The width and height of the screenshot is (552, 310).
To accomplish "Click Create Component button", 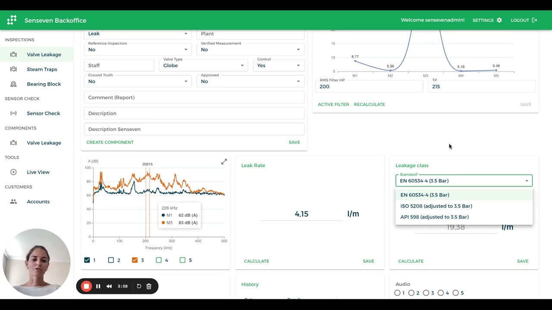I will (110, 142).
